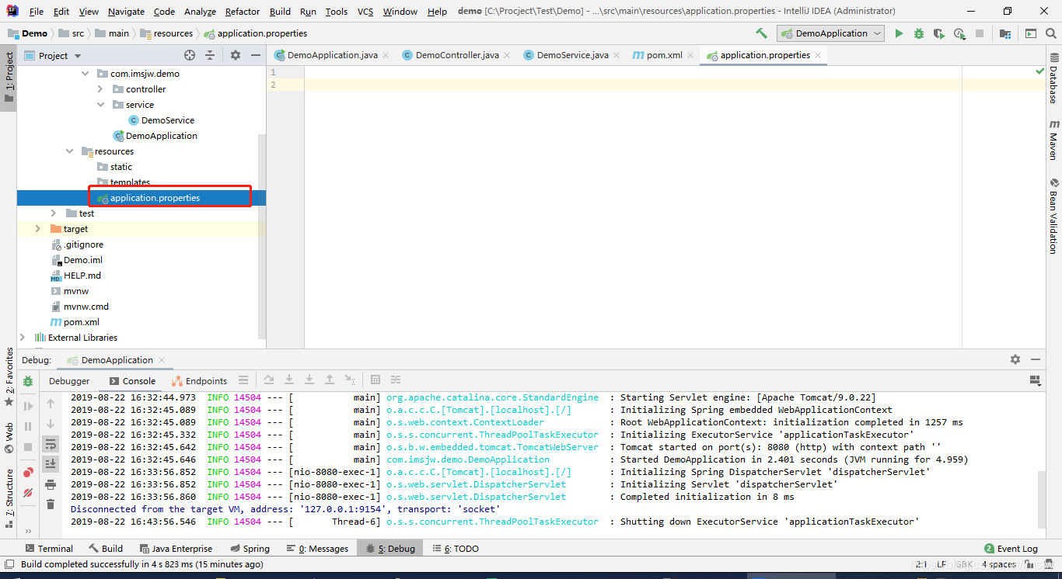Rerun DemoApplication via green bug in Debug panel
The width and height of the screenshot is (1062, 579).
[x=28, y=381]
